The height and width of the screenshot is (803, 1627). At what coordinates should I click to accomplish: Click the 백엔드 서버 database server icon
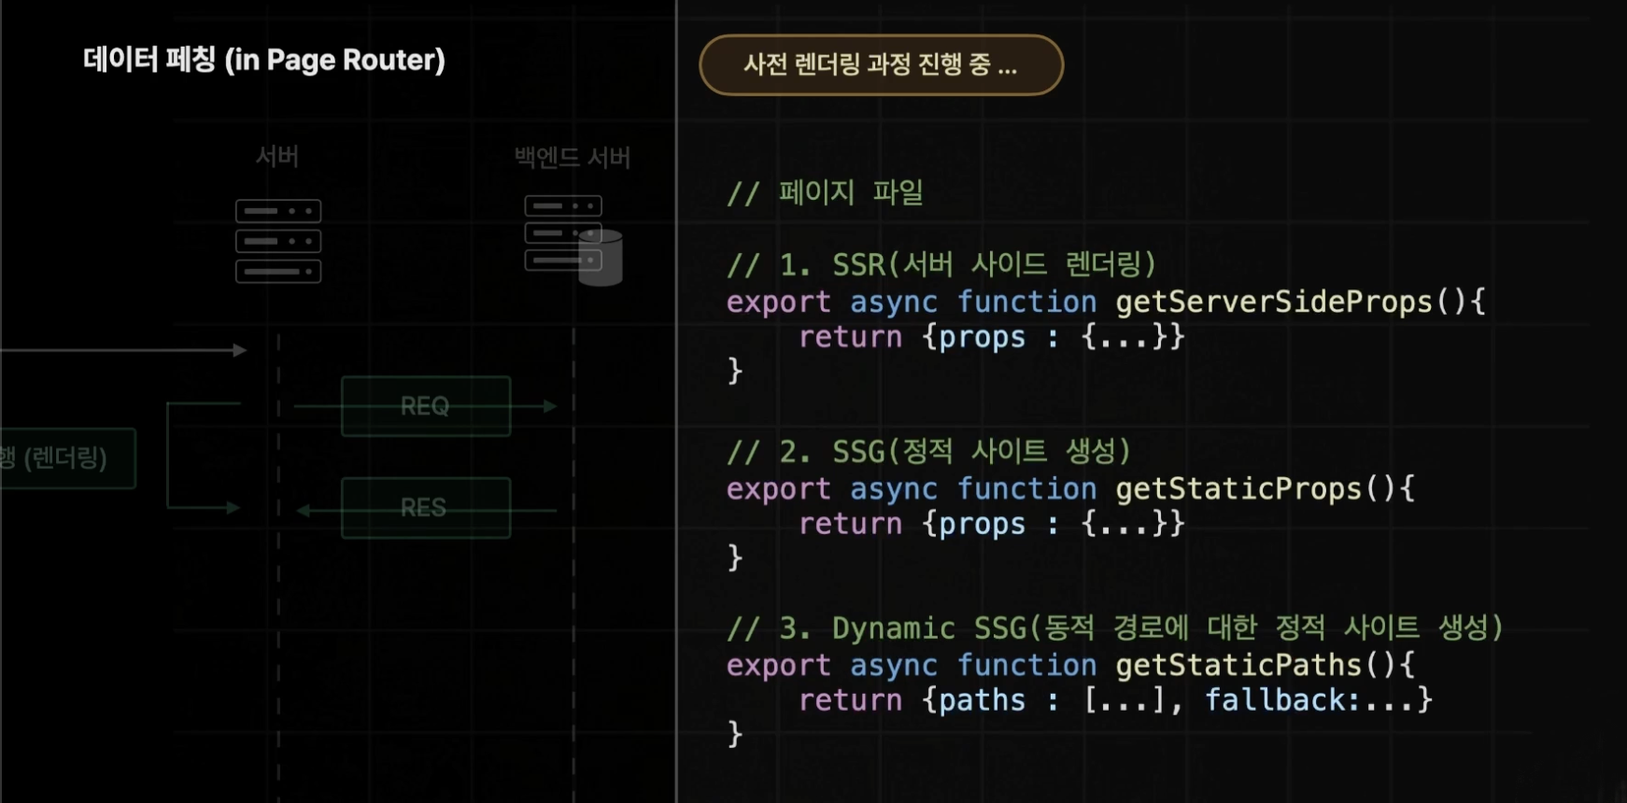[573, 240]
